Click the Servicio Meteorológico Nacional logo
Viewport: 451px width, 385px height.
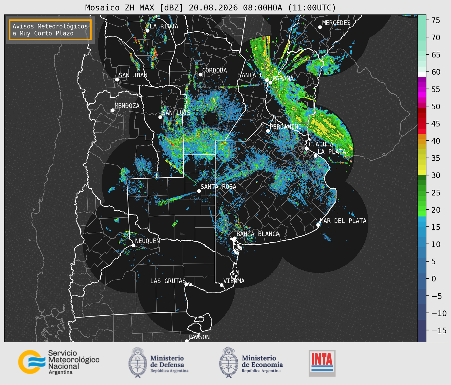59,362
